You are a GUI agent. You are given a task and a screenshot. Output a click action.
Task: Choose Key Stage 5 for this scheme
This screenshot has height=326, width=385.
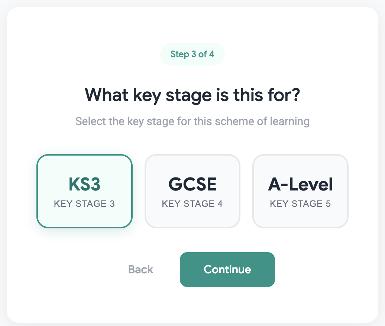(x=300, y=191)
